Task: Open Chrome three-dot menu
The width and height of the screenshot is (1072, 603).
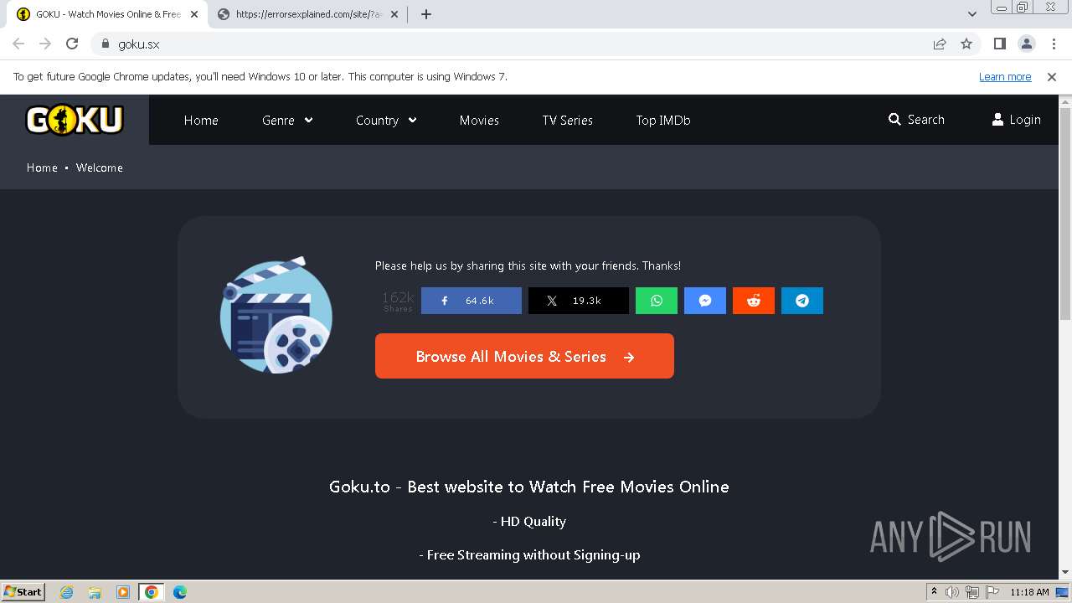Action: (1054, 44)
